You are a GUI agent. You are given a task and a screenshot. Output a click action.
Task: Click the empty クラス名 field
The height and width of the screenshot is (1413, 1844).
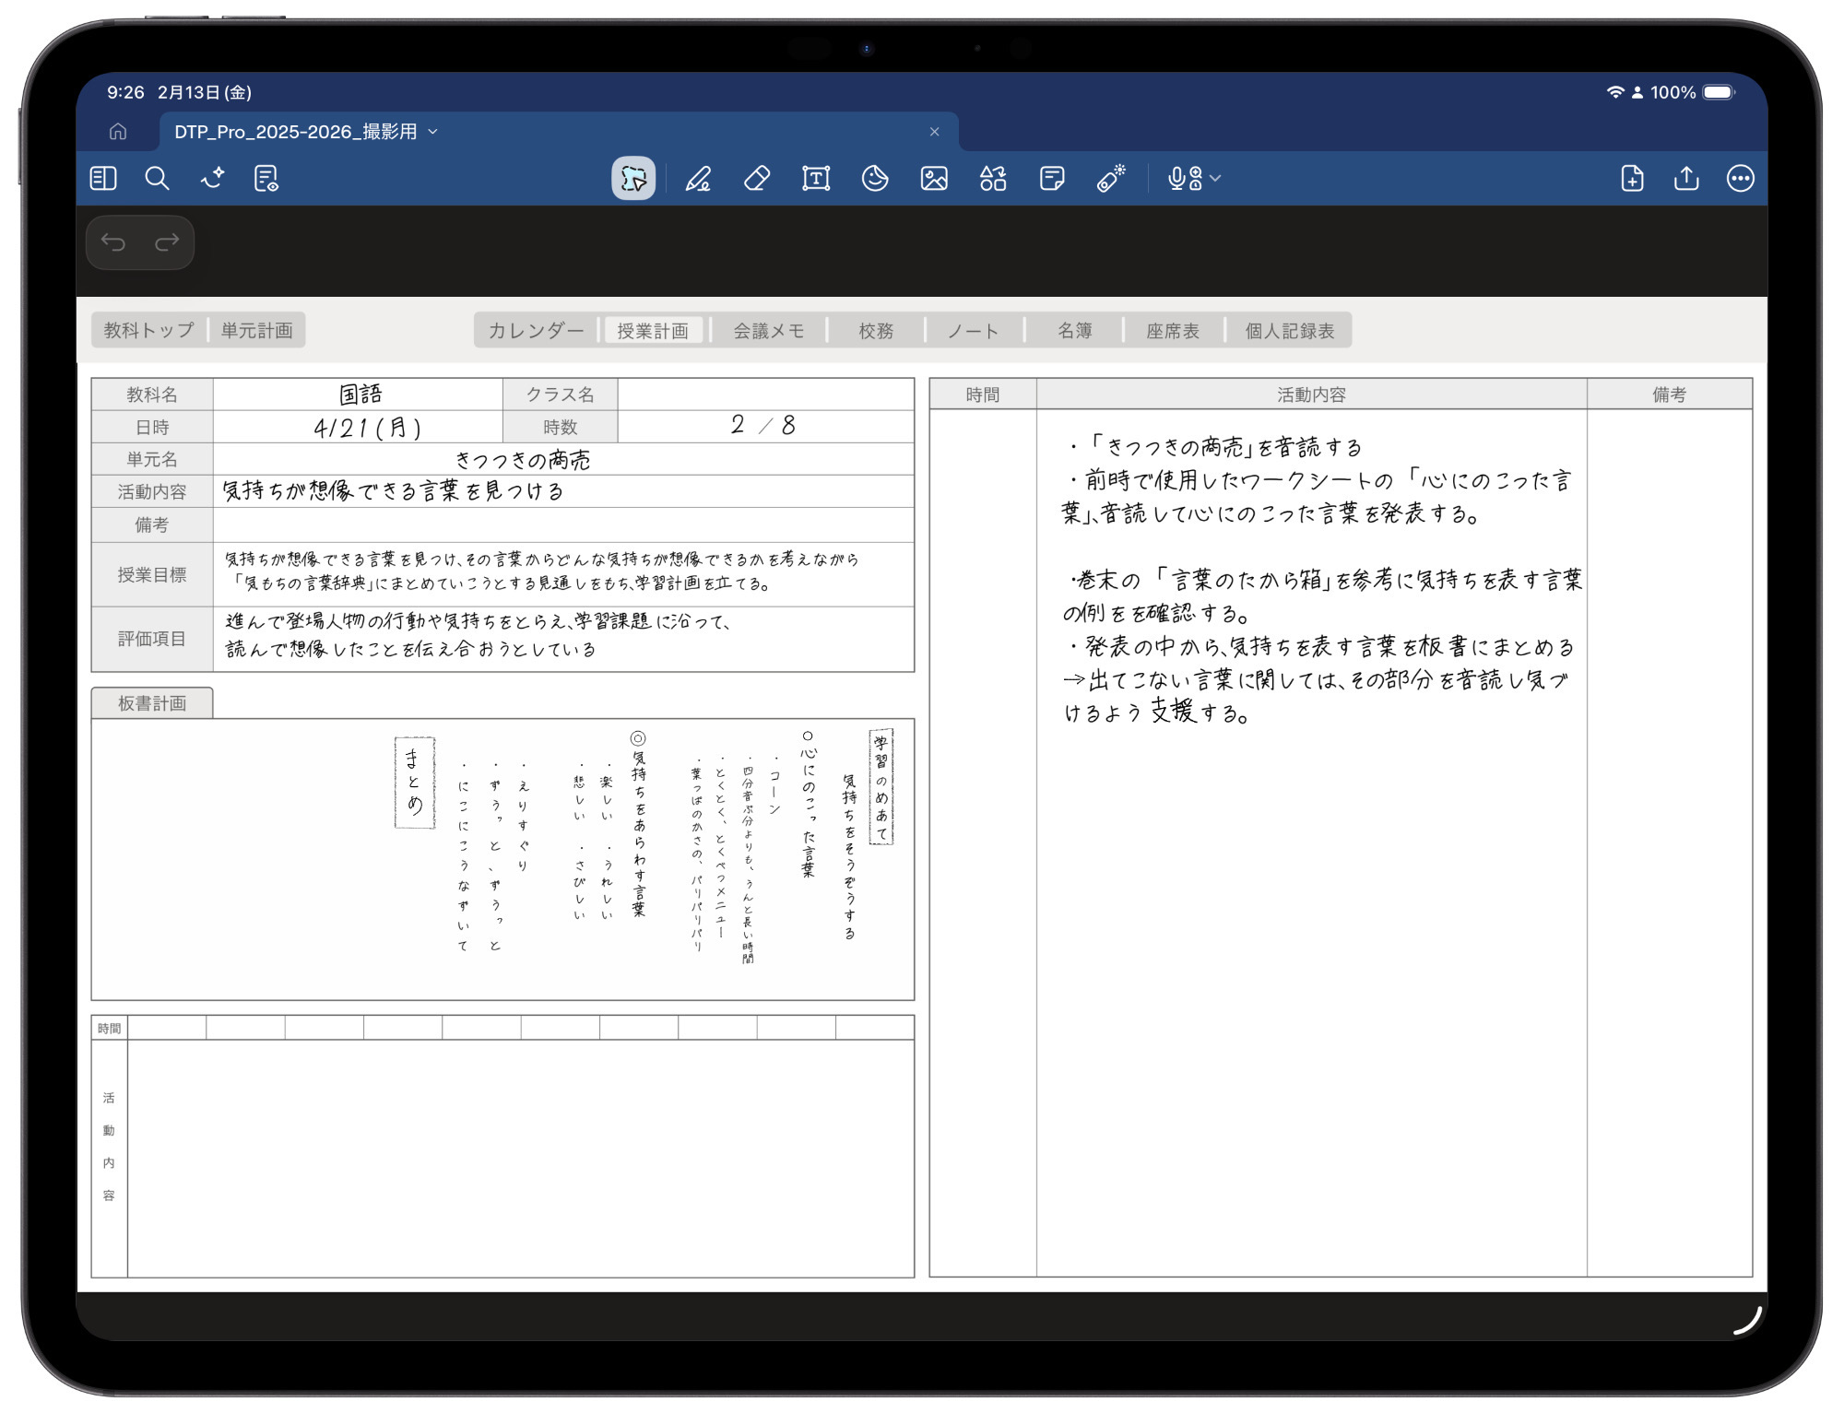765,394
